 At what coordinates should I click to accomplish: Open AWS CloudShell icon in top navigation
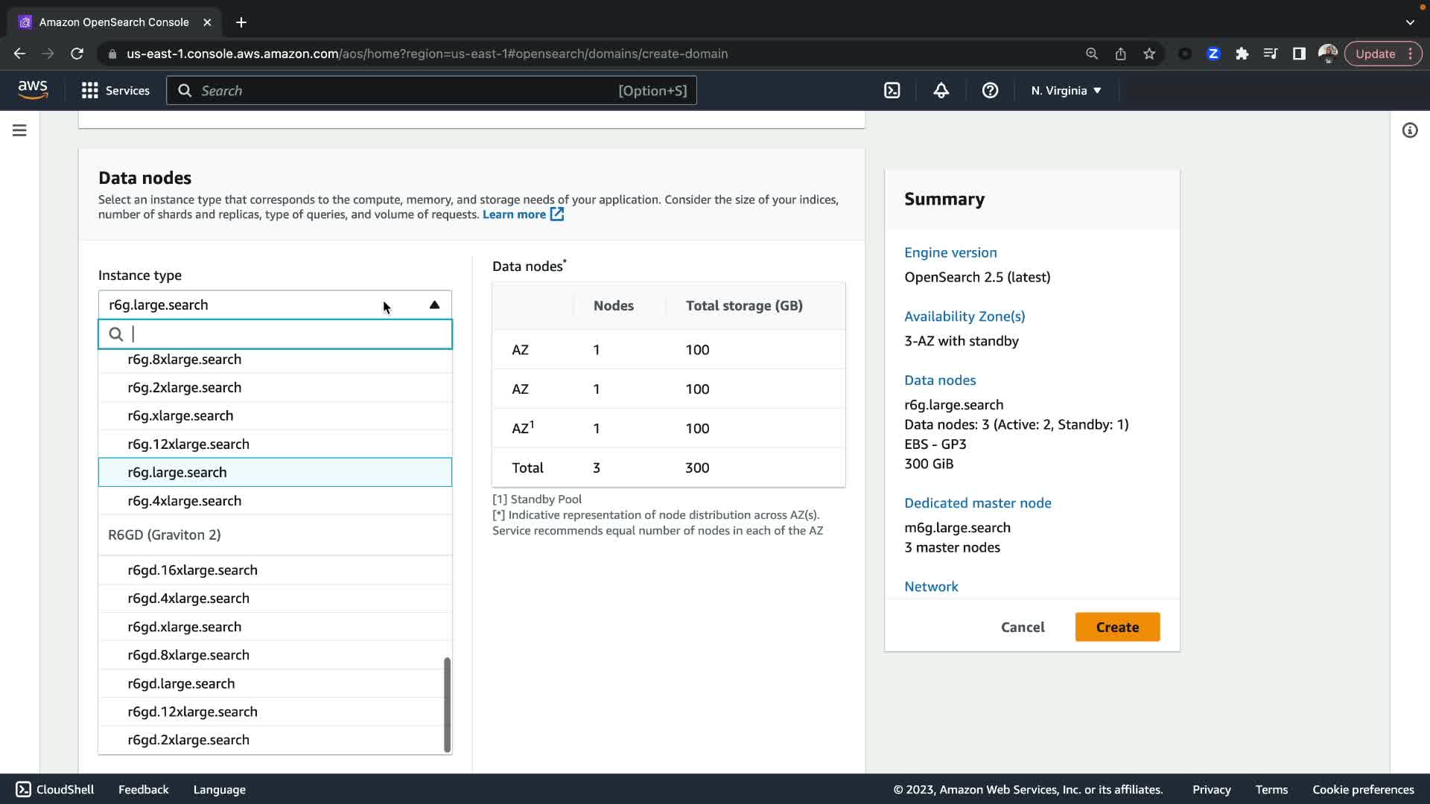[x=892, y=91]
